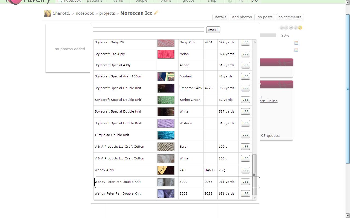This screenshot has height=218, width=350.
Task: Click the Turquoise Double Knit yarn name
Action: (112, 135)
